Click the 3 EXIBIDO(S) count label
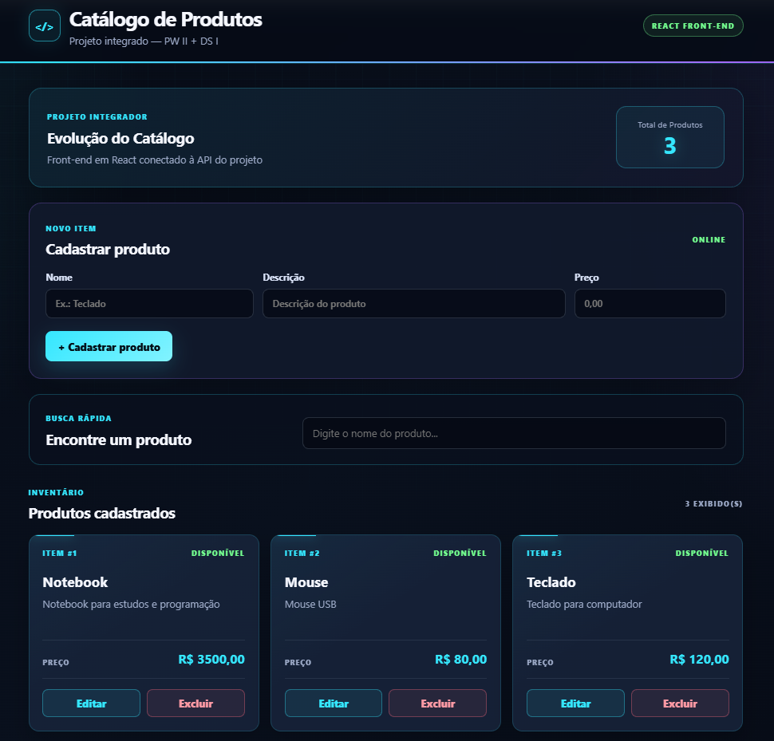 pyautogui.click(x=713, y=503)
